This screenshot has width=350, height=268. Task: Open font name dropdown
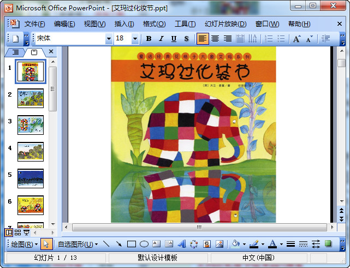[109, 39]
